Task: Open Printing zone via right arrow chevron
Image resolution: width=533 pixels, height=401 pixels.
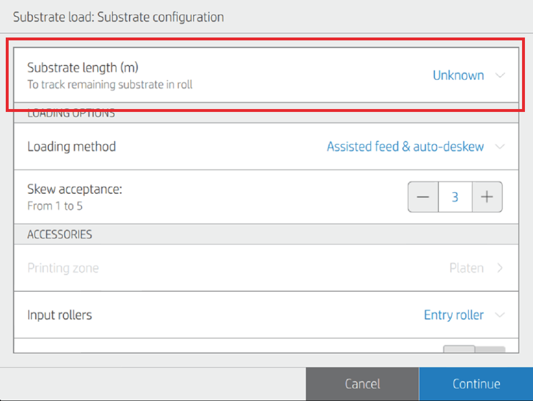Action: tap(500, 268)
